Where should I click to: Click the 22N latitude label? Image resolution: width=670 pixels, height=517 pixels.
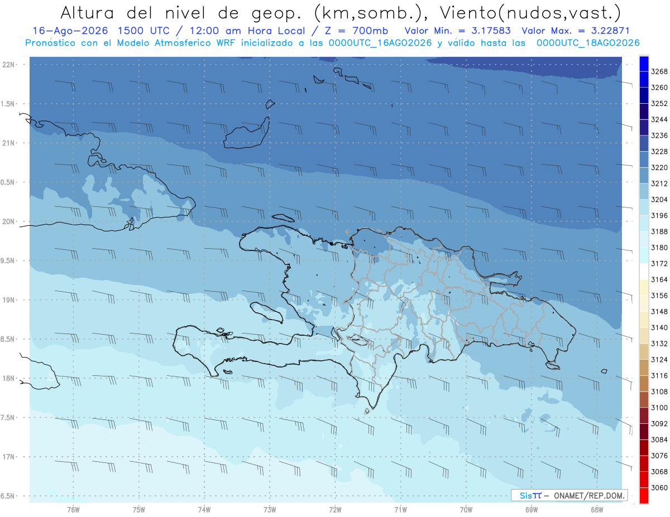(8, 64)
